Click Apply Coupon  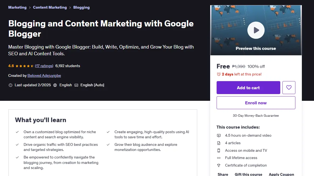[281, 174]
